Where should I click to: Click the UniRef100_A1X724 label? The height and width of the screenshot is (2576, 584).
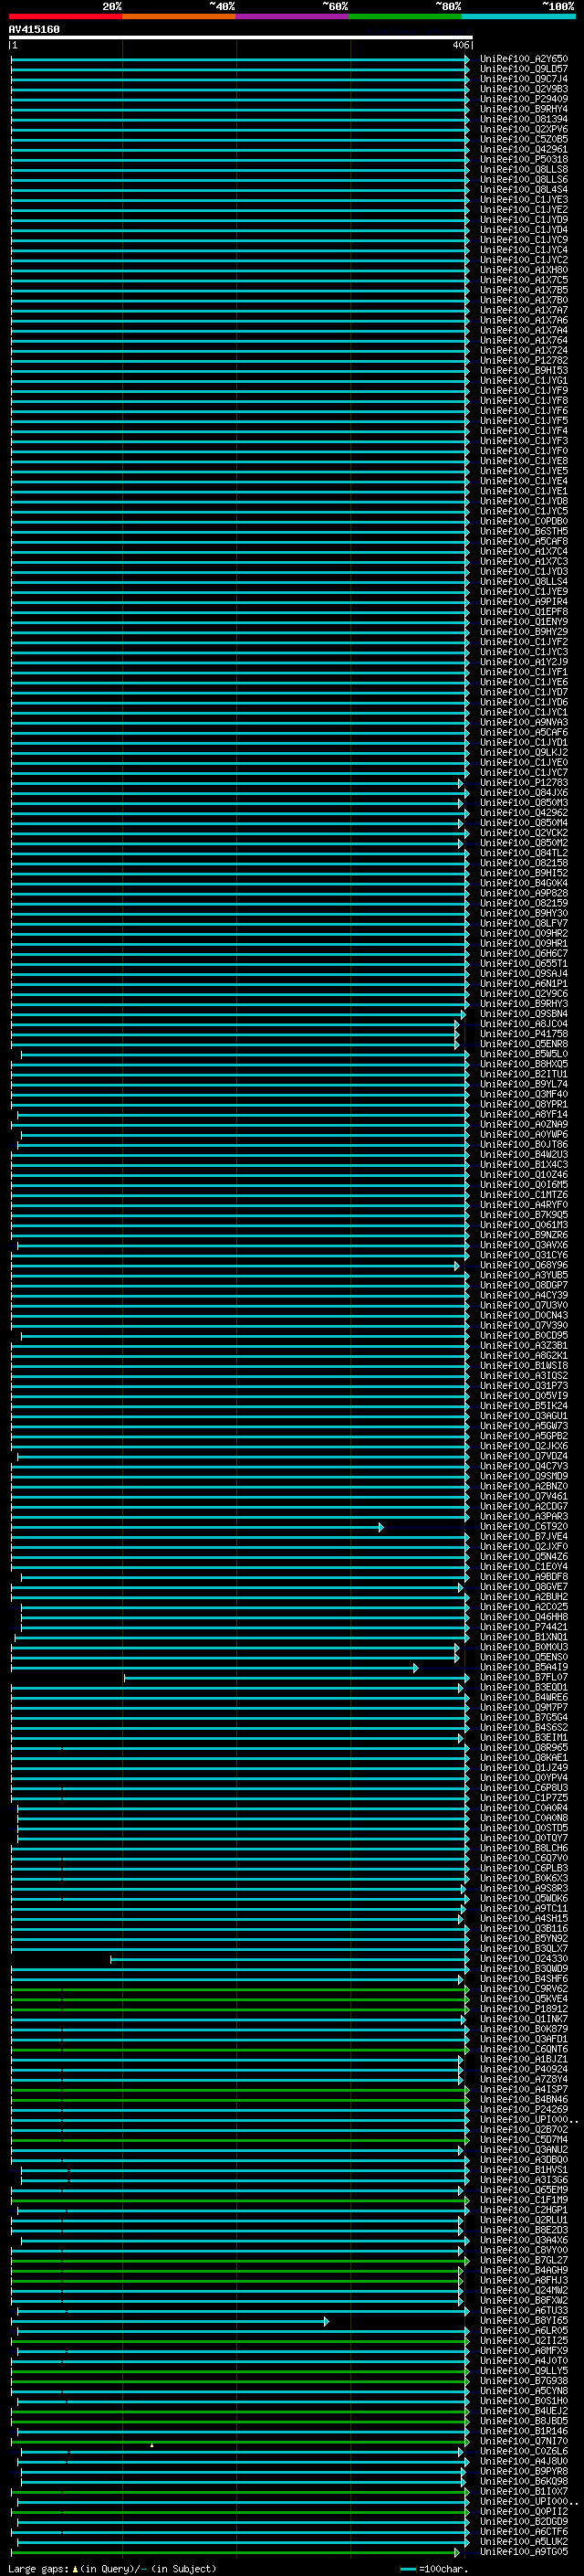(524, 351)
